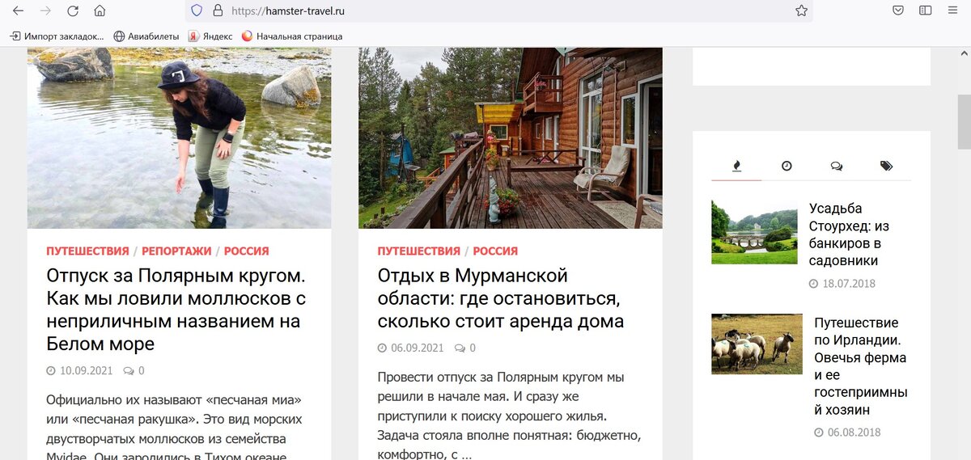Open the Яндекс bookmark

click(210, 36)
